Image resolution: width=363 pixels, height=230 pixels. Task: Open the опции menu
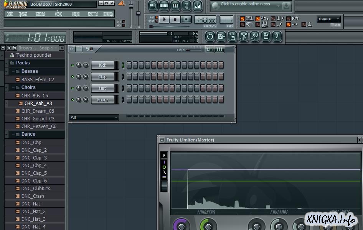point(76,14)
